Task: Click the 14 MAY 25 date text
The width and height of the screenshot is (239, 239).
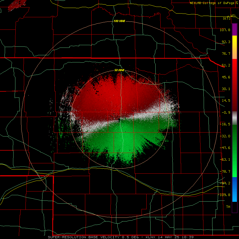Action: 170,237
